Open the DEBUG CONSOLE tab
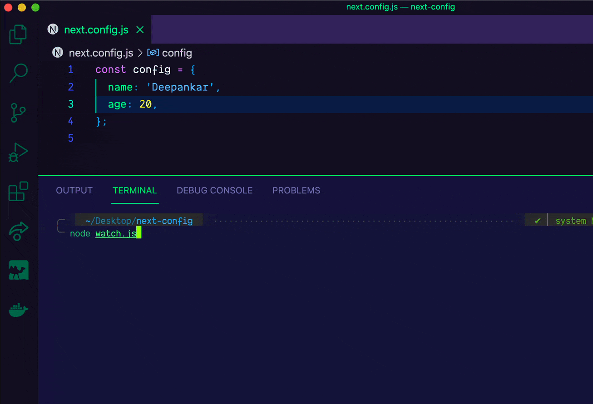 point(214,190)
